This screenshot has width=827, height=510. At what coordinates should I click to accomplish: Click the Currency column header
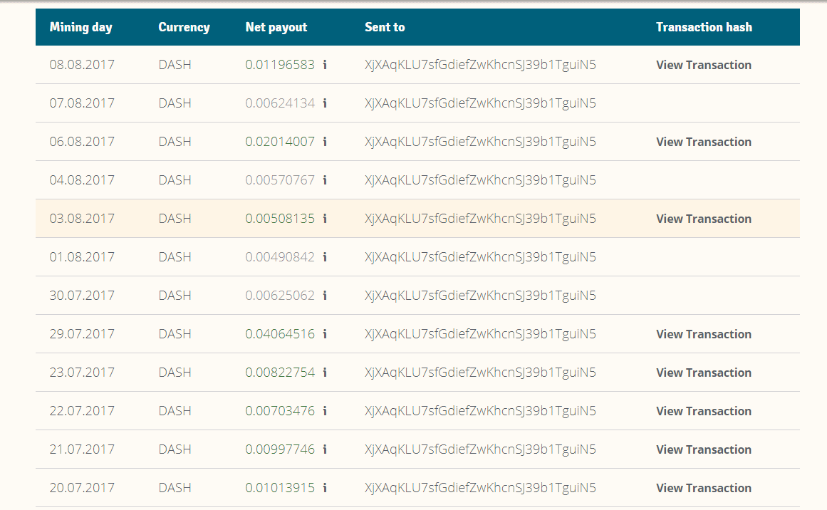(x=184, y=28)
